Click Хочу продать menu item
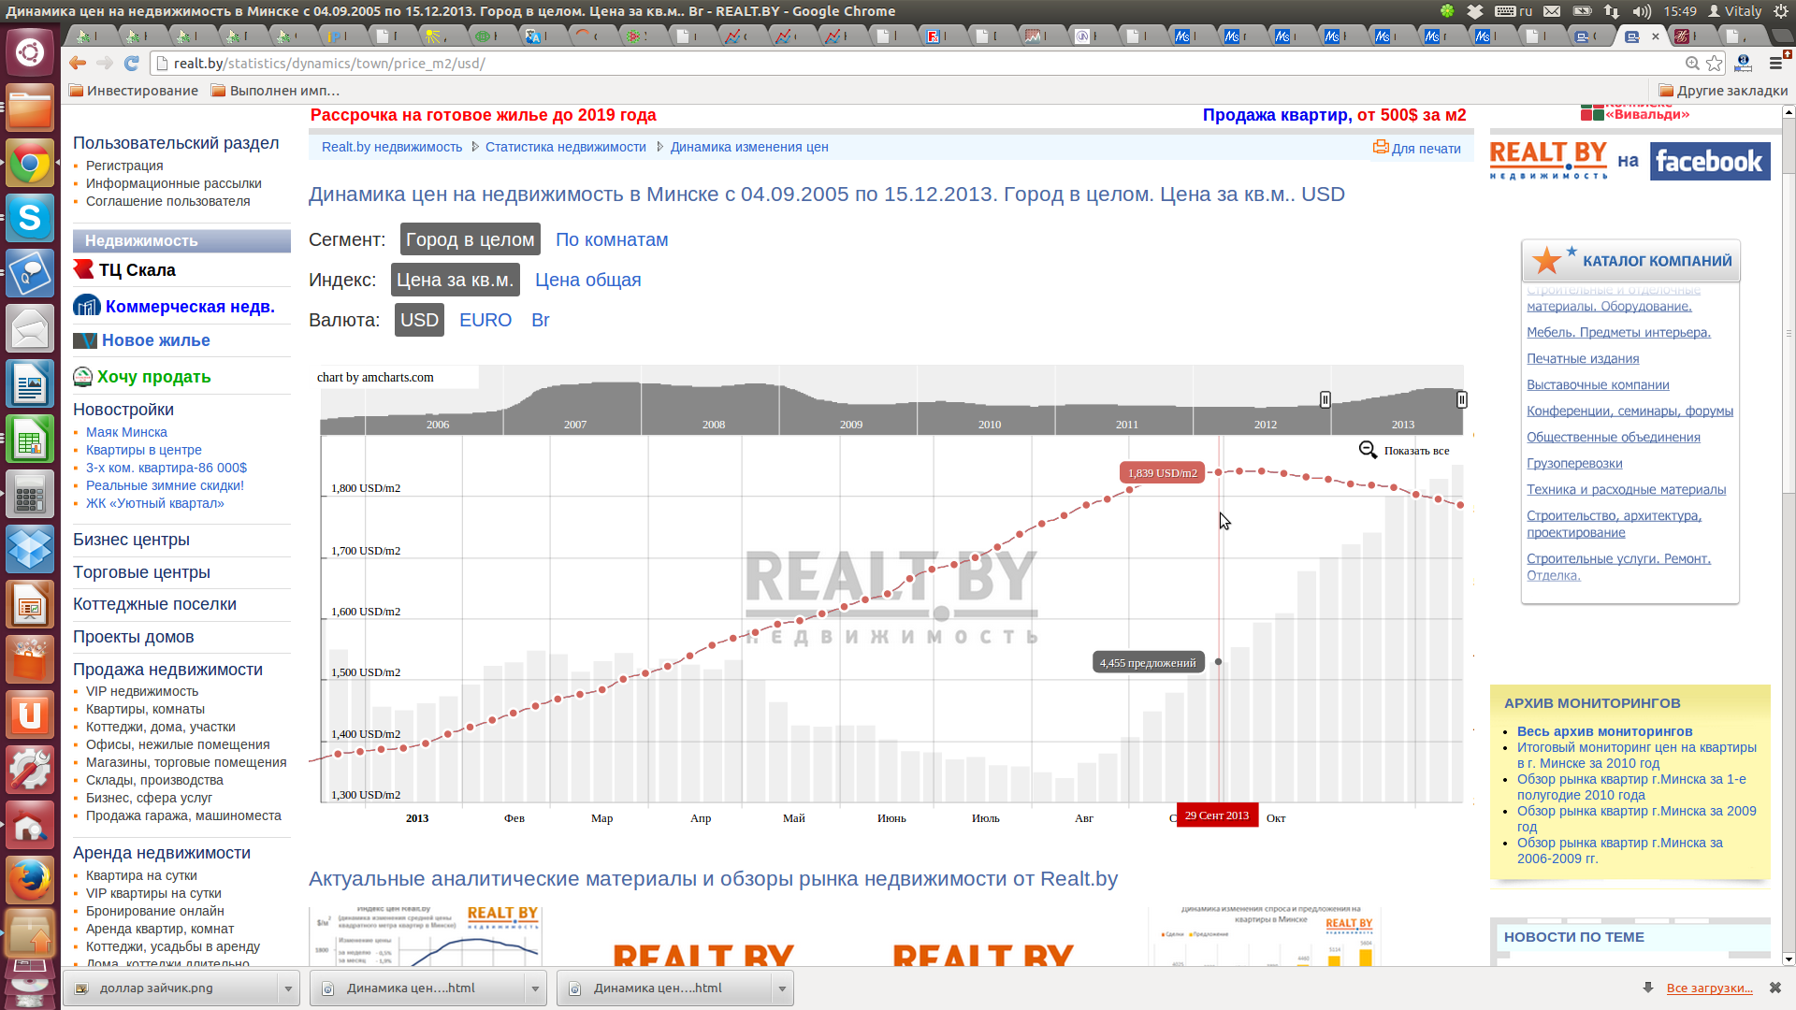This screenshot has width=1796, height=1010. click(x=153, y=377)
